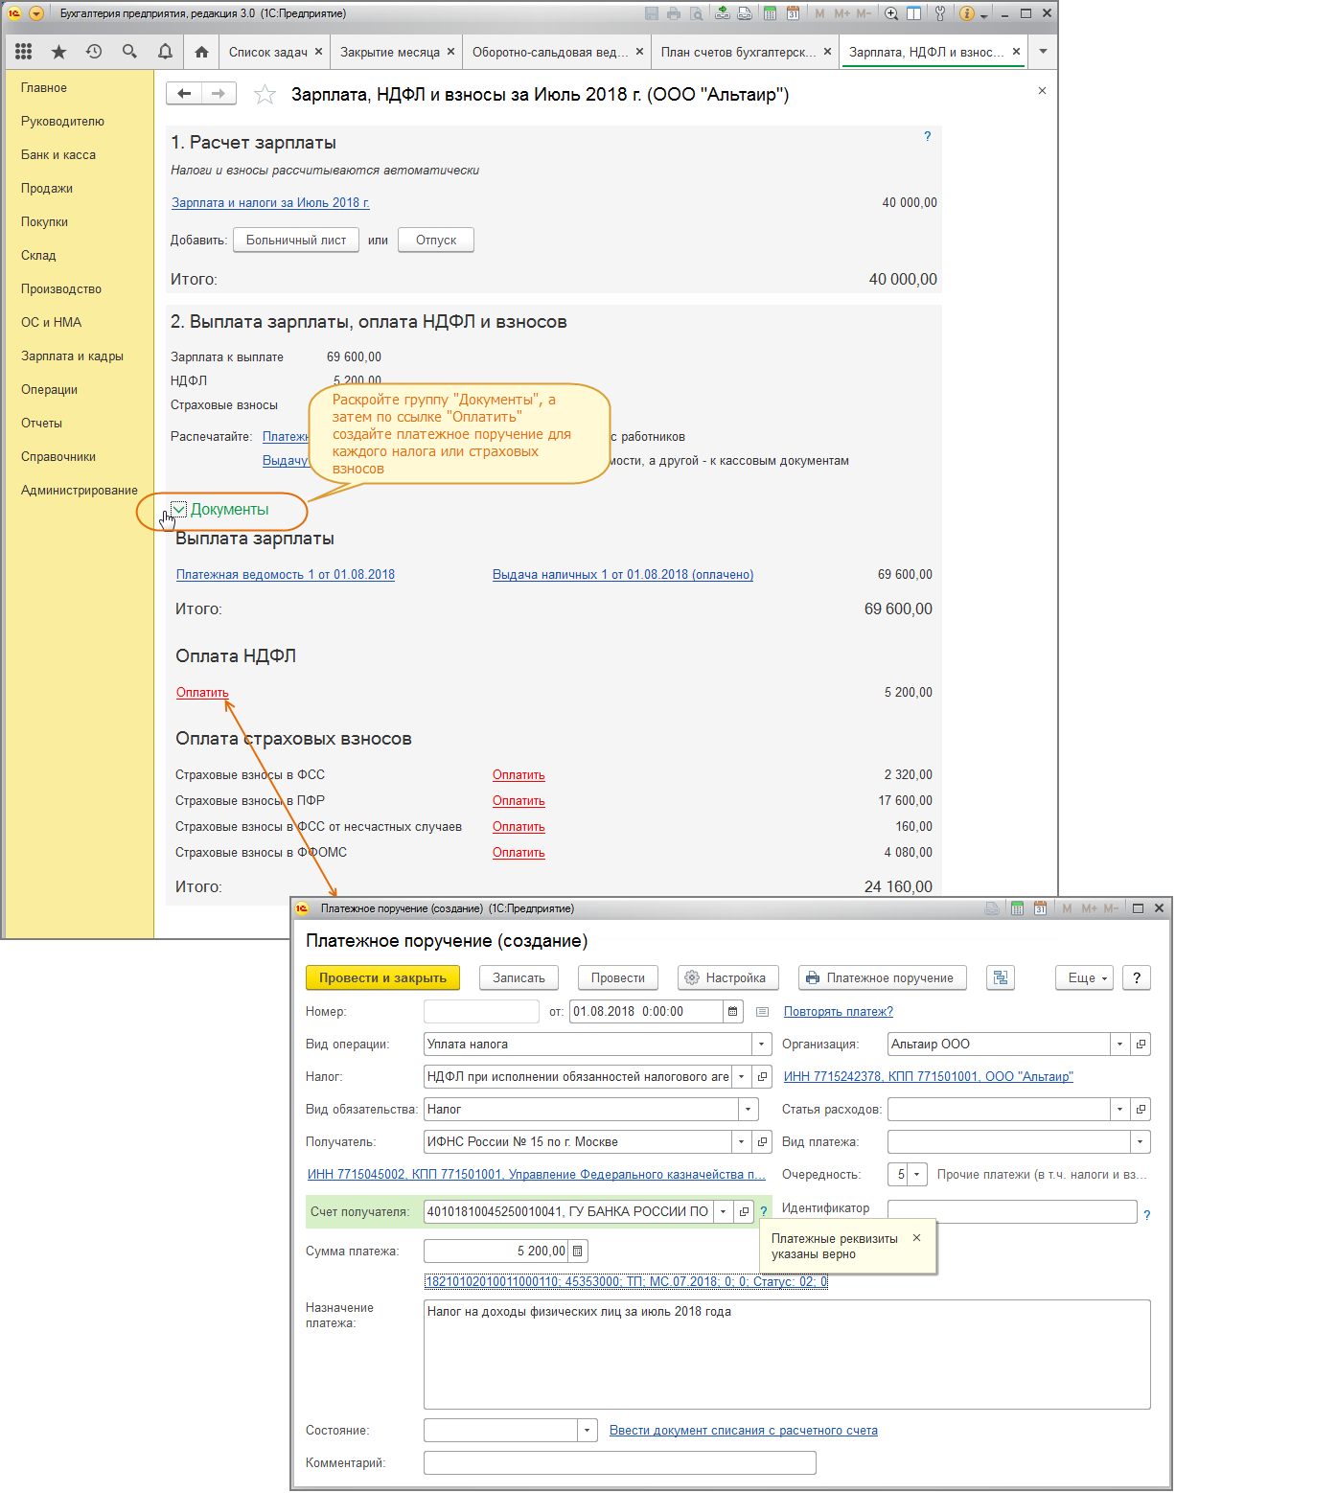This screenshot has width=1337, height=1493.
Task: Click Отпуск button
Action: 436,240
